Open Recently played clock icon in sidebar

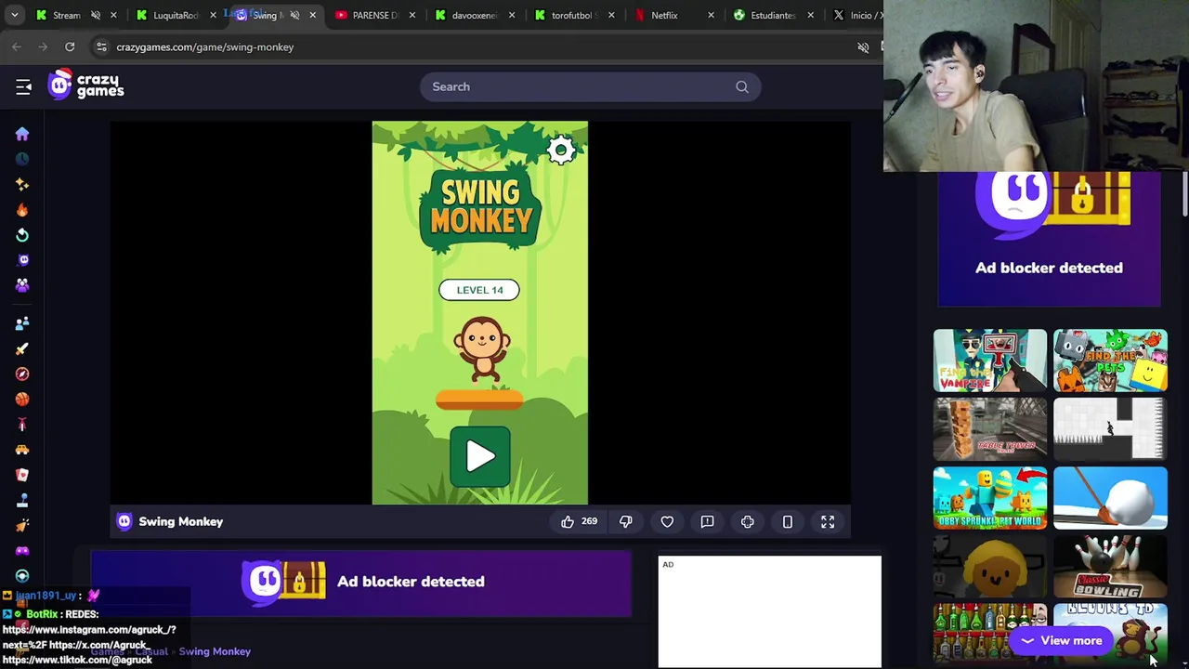22,159
